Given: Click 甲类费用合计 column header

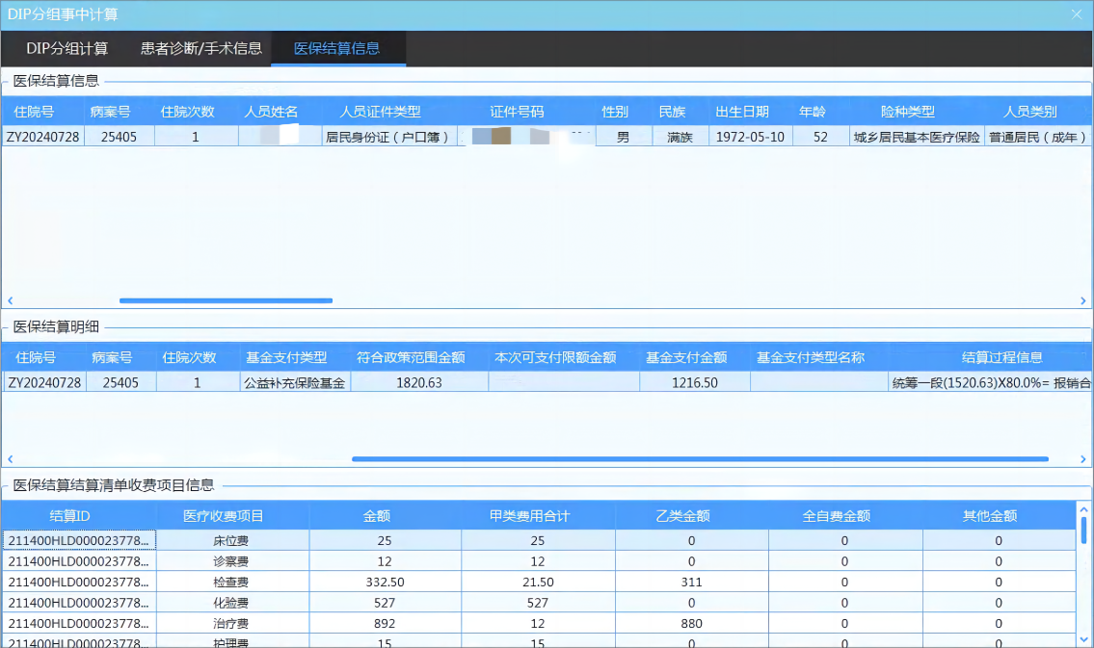Looking at the screenshot, I should (529, 516).
